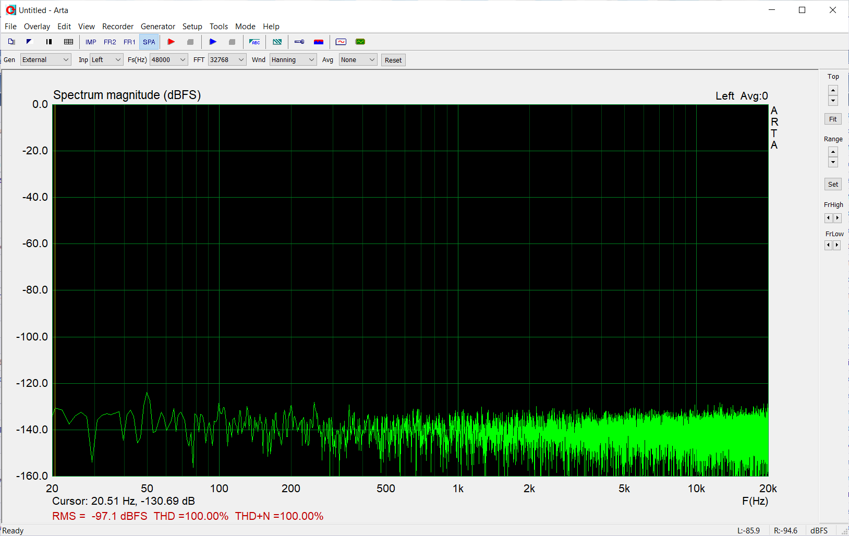Screen dimensions: 849x536
Task: Open the FFT 32768 size dropdown
Action: point(227,60)
